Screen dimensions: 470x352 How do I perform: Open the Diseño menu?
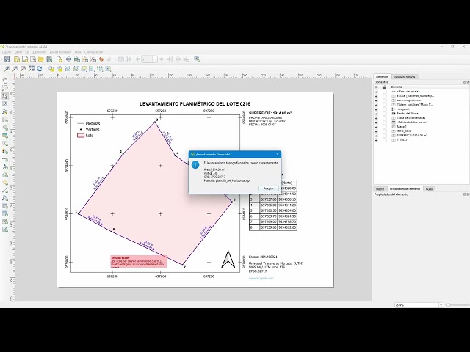[7, 52]
